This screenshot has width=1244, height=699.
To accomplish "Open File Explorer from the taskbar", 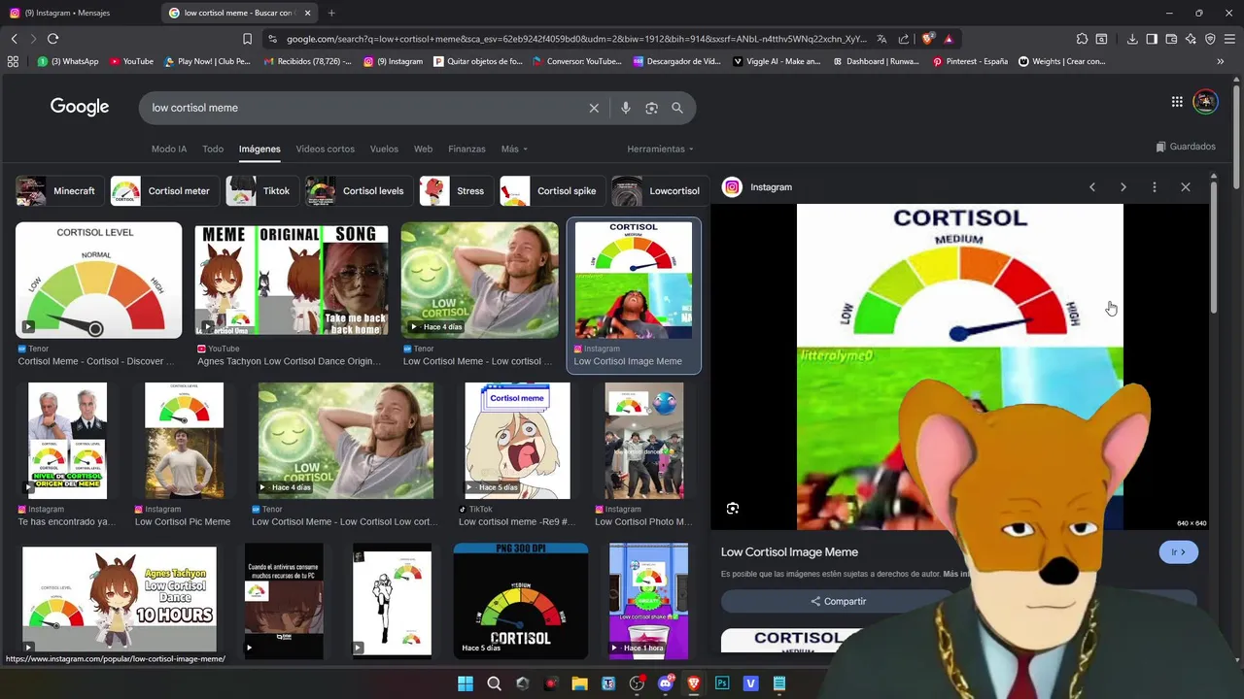I will [x=580, y=683].
